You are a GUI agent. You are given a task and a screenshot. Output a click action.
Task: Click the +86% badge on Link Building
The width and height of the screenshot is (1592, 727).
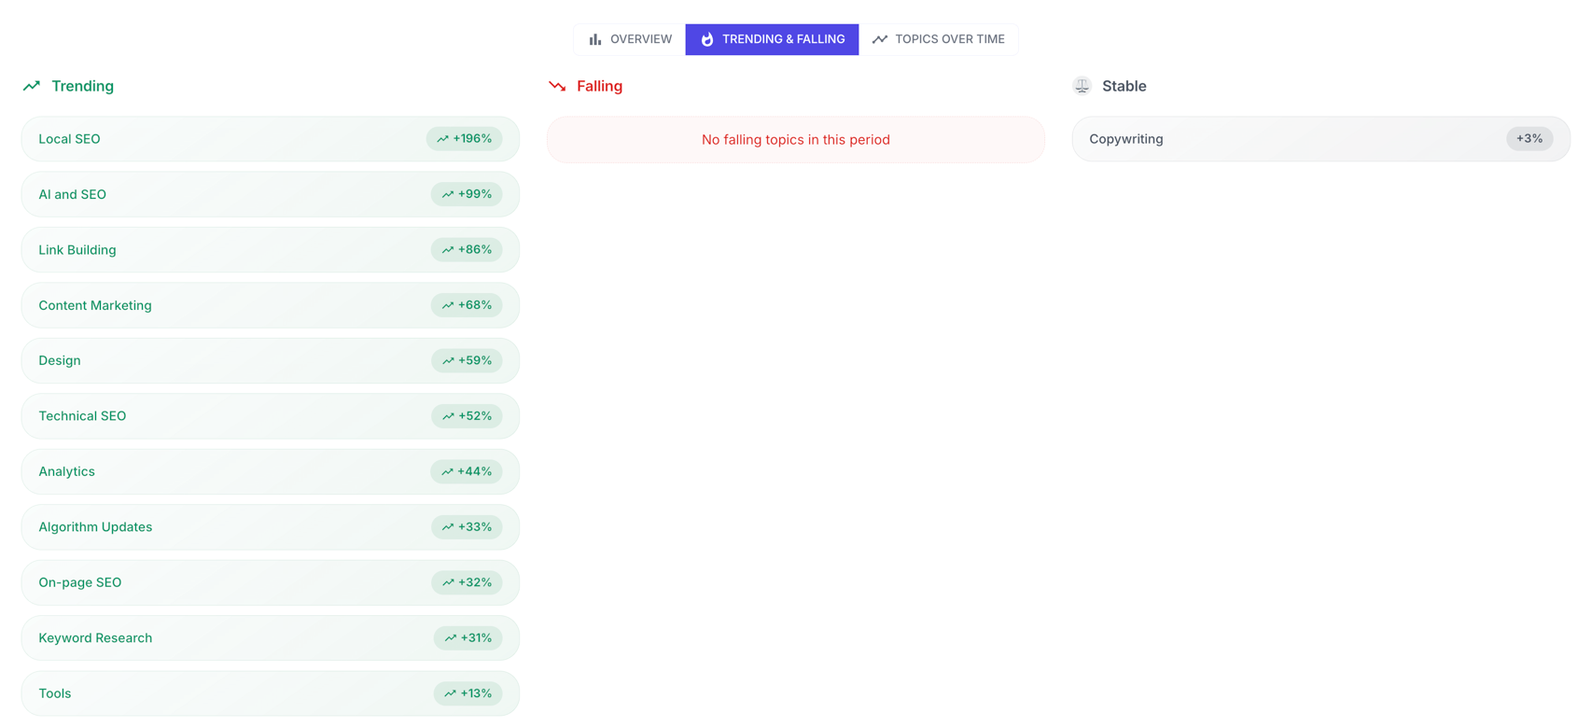click(467, 250)
